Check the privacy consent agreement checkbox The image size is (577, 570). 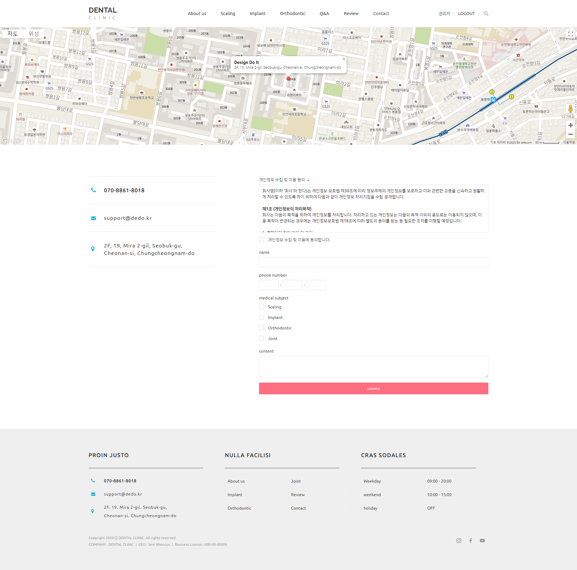coord(261,240)
